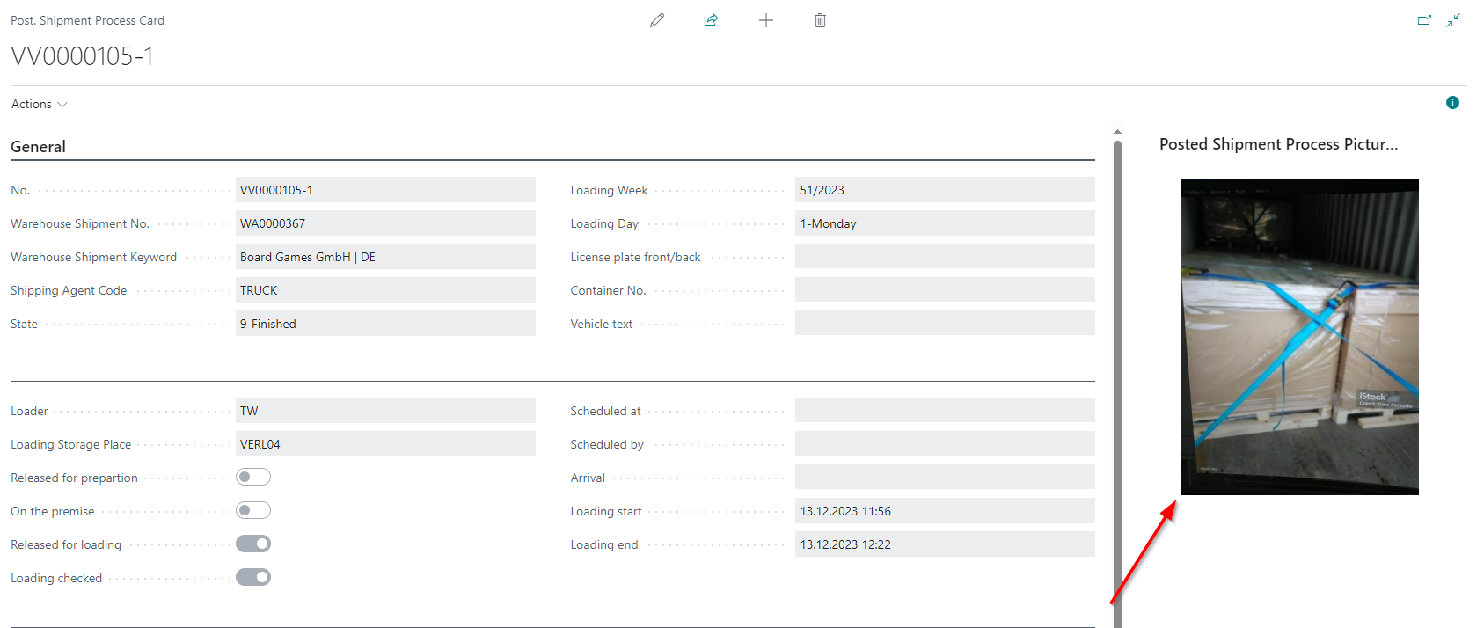Click the Container No. field
Image resolution: width=1484 pixels, height=628 pixels.
pyautogui.click(x=944, y=290)
